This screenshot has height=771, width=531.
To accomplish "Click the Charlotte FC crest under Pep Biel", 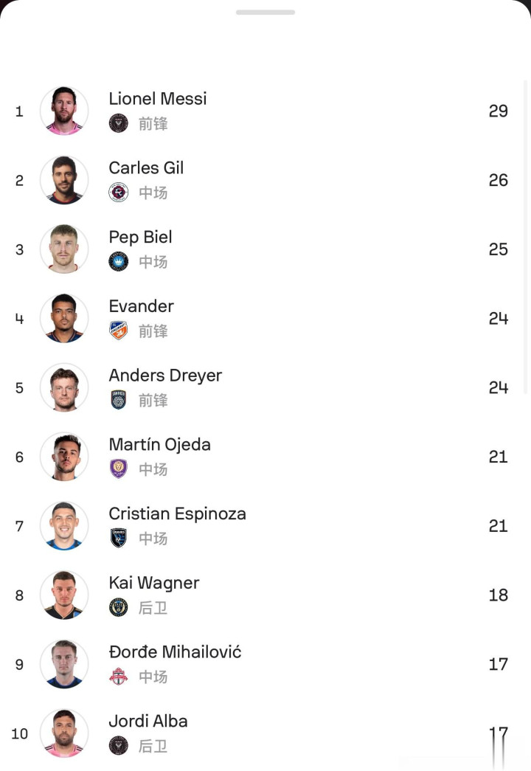I will click(x=118, y=262).
